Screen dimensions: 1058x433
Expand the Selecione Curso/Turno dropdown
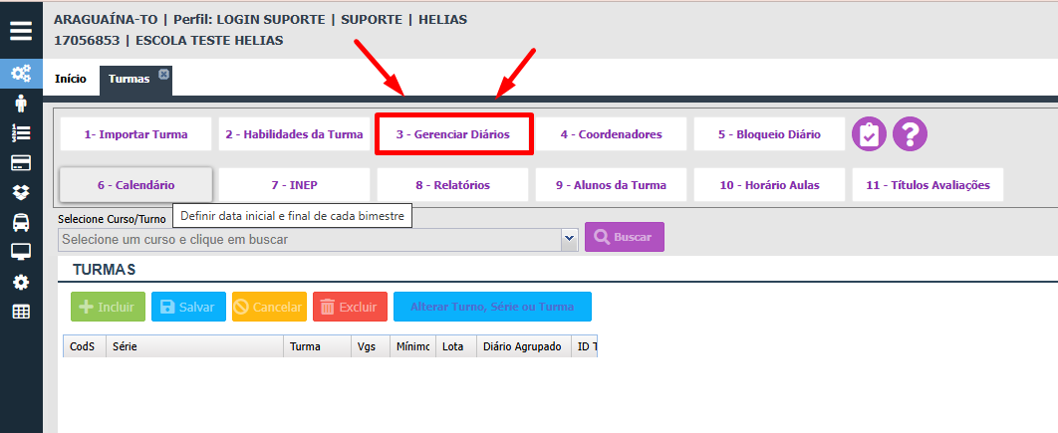coord(570,240)
